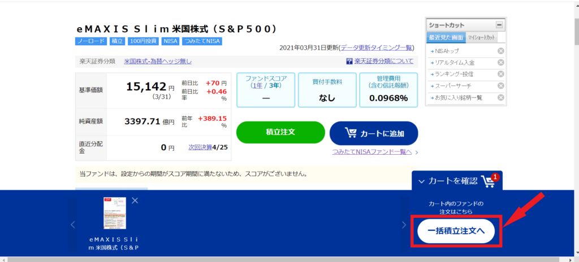The image size is (579, 262).
Task: Open つみたてNISAファンド一覧へ link
Action: click(372, 152)
